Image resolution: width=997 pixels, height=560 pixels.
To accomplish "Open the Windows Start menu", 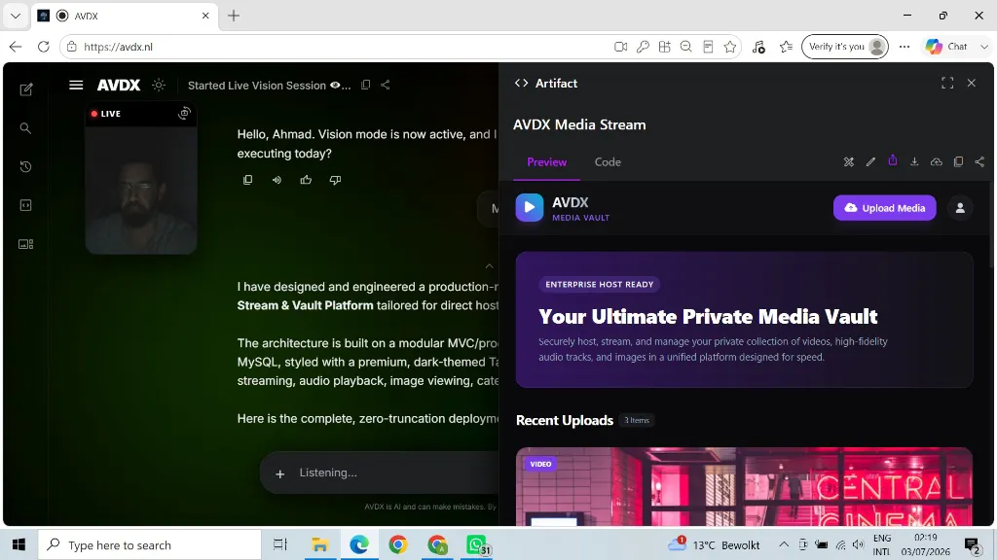I will [x=19, y=544].
